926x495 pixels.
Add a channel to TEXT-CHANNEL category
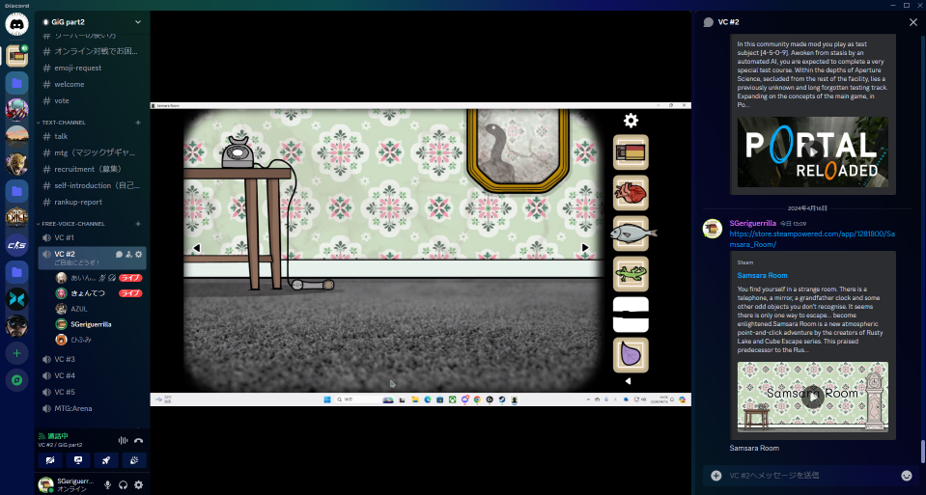point(138,123)
